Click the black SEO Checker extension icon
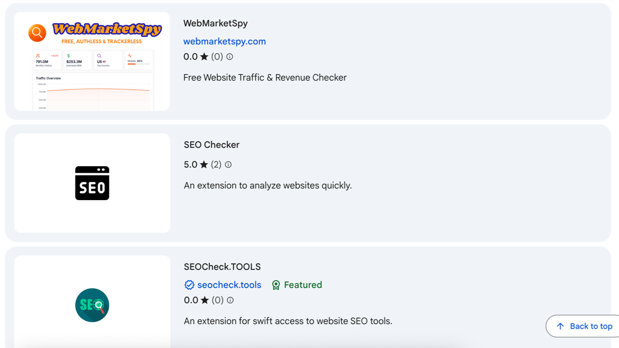 [x=92, y=183]
